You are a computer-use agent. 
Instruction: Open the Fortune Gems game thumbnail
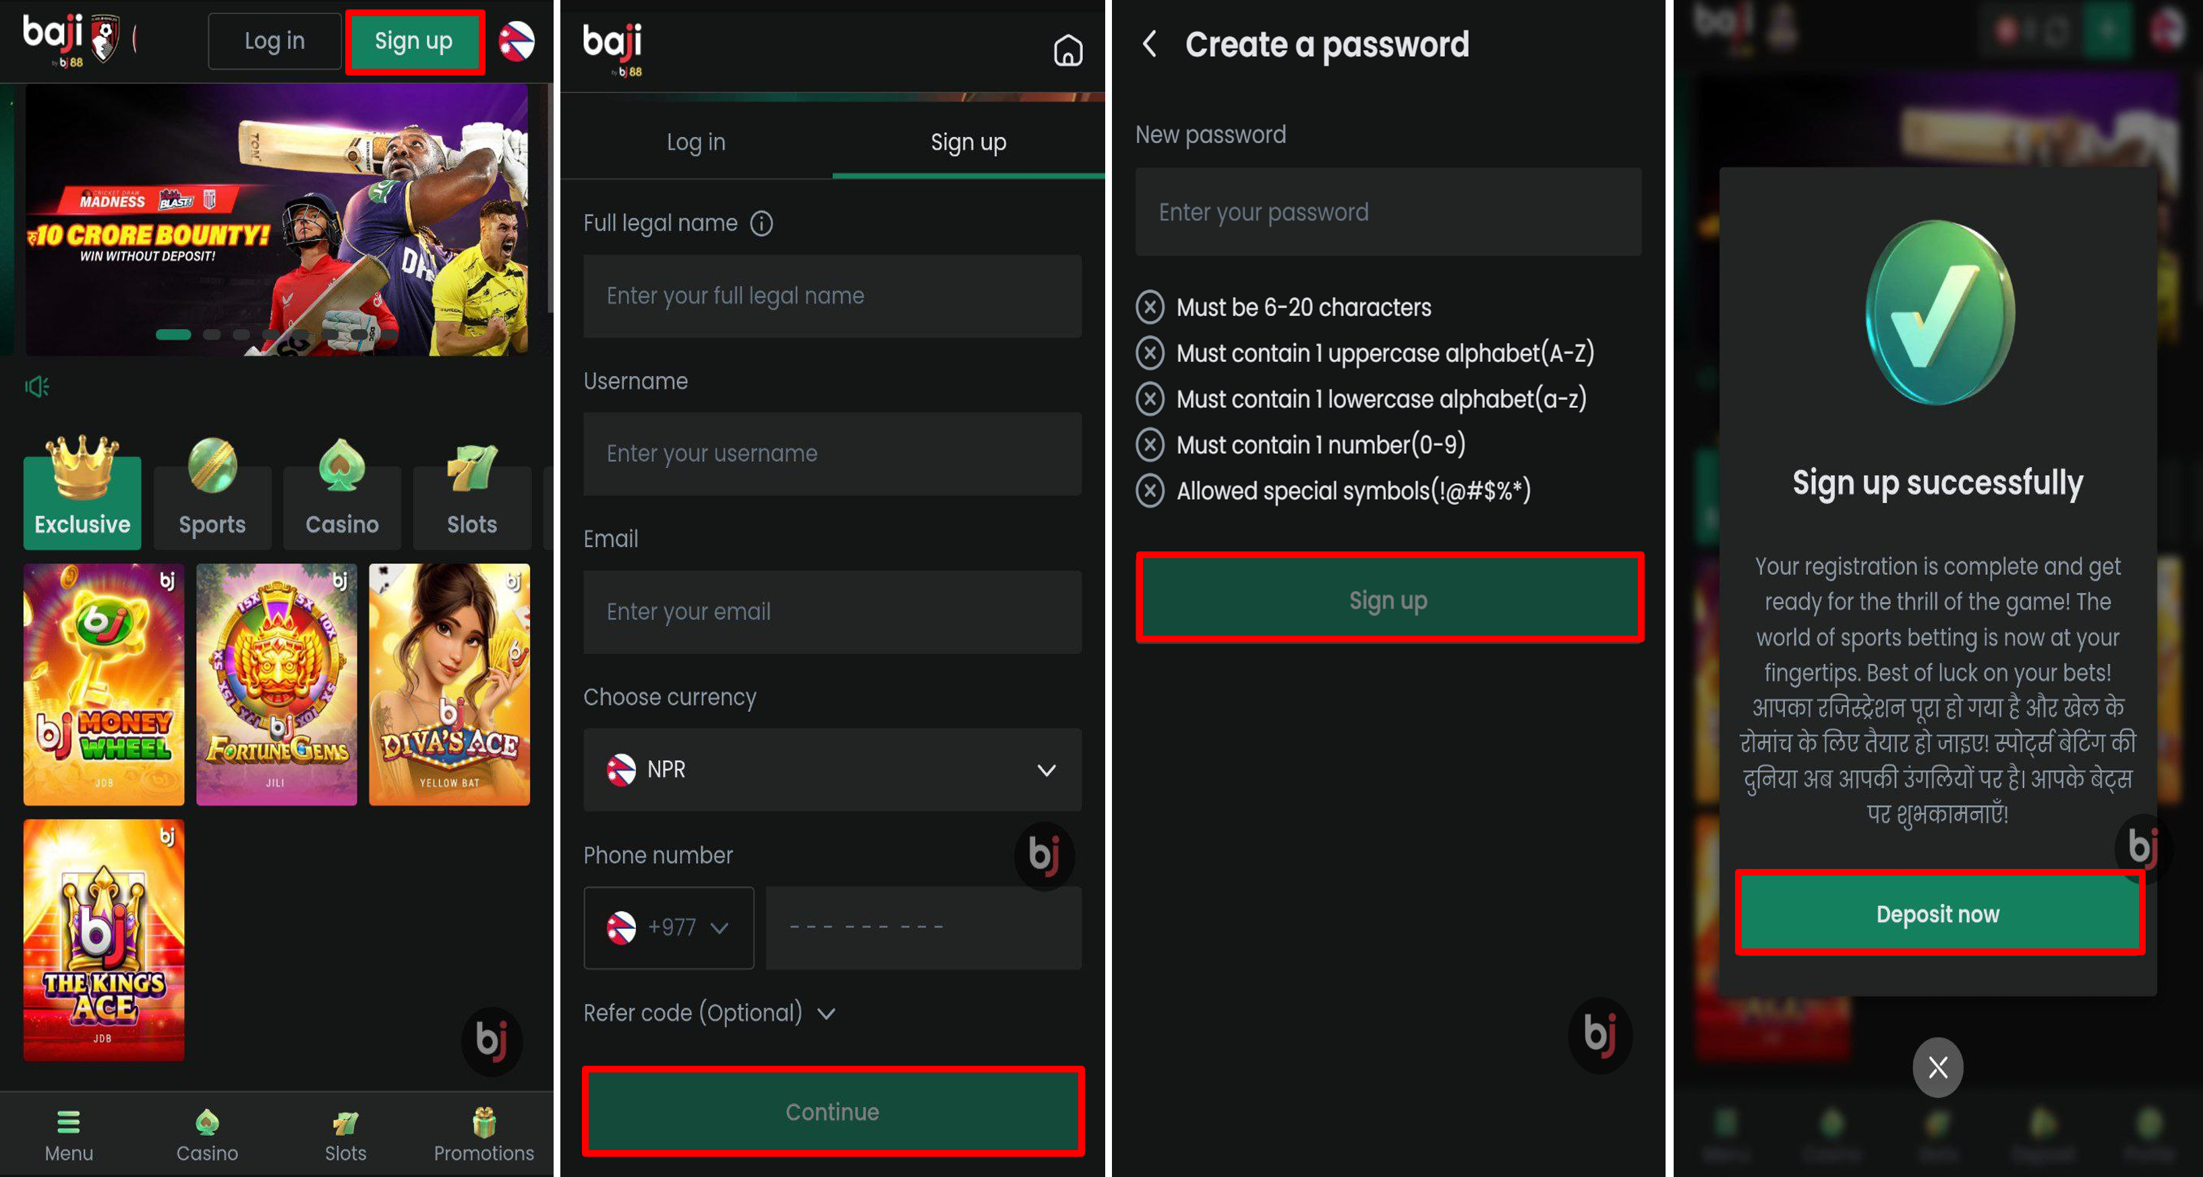click(276, 684)
